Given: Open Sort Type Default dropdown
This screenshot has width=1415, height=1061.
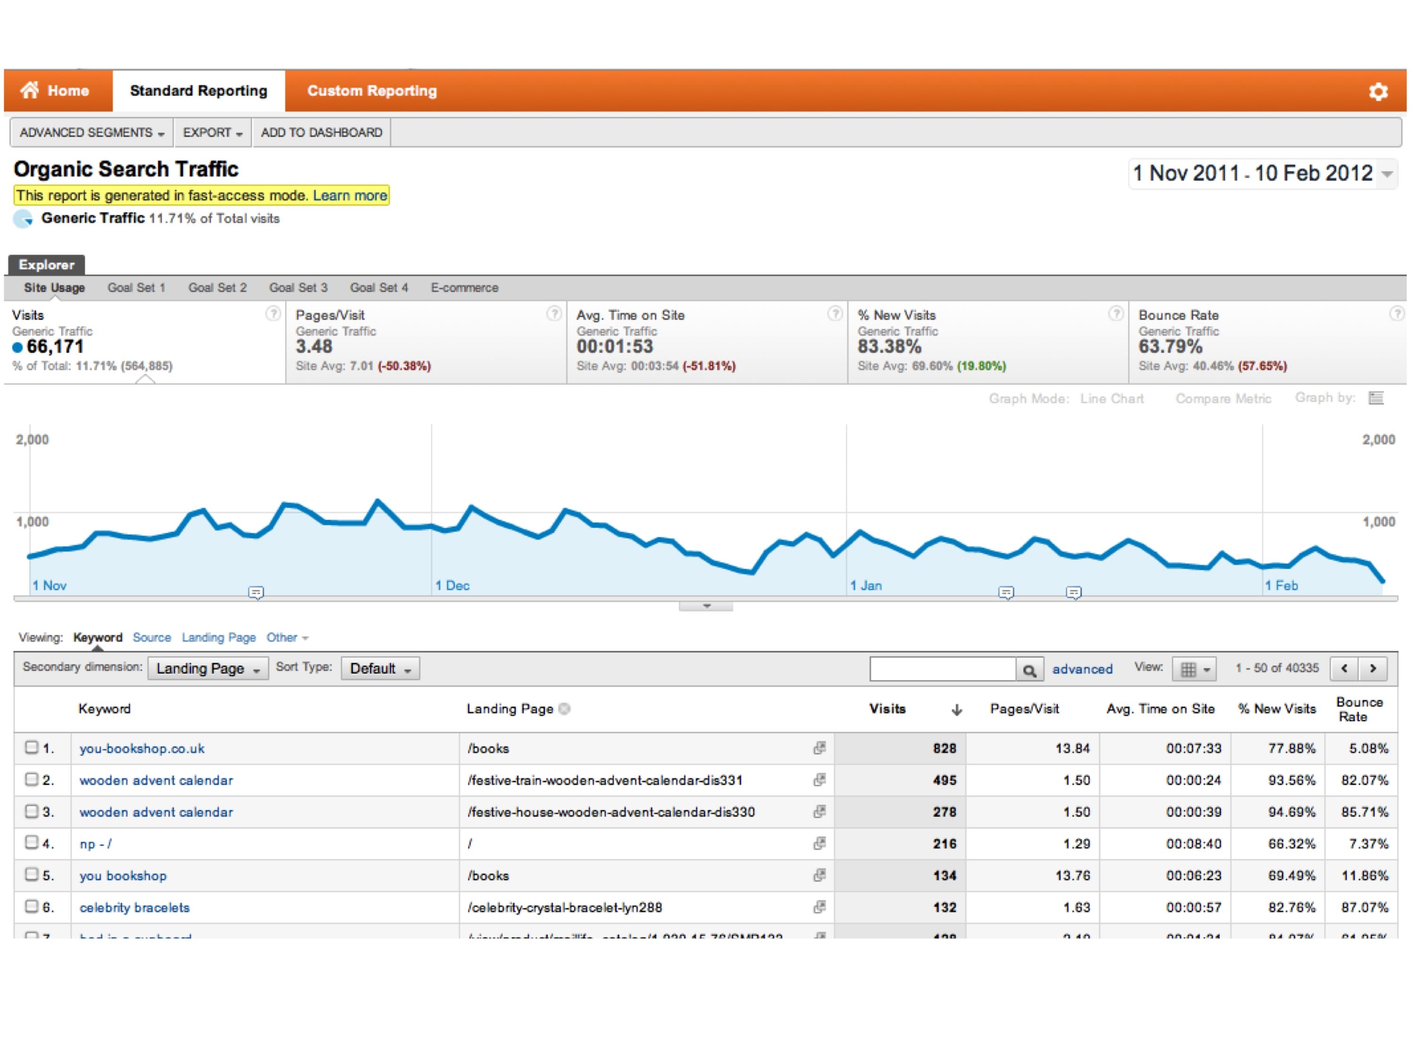Looking at the screenshot, I should (380, 668).
